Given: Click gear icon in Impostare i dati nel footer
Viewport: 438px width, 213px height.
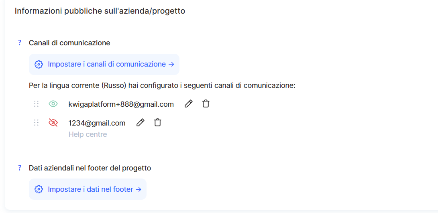Looking at the screenshot, I should [x=39, y=189].
